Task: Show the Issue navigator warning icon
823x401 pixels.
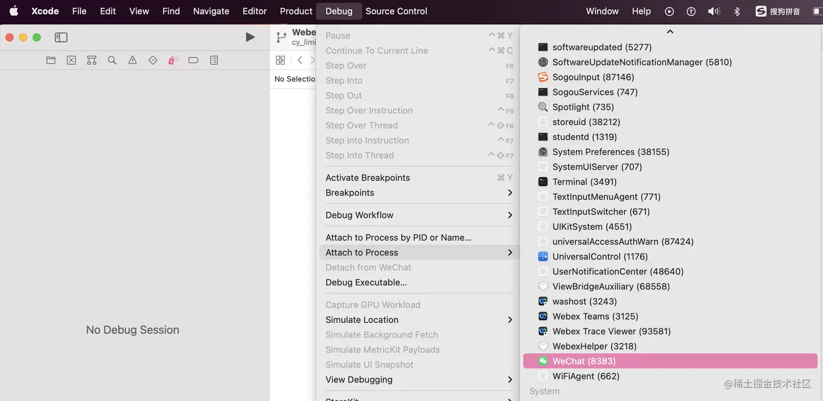Action: pyautogui.click(x=132, y=60)
